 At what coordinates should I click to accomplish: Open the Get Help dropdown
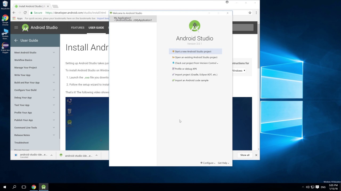(x=223, y=163)
